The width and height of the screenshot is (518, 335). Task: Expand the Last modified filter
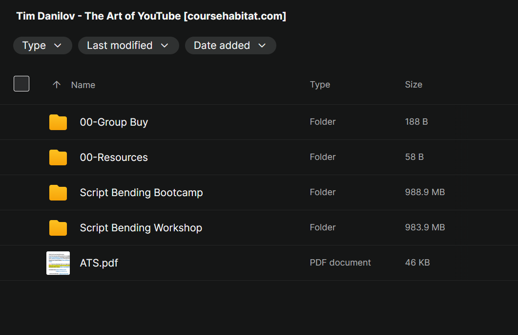[128, 45]
